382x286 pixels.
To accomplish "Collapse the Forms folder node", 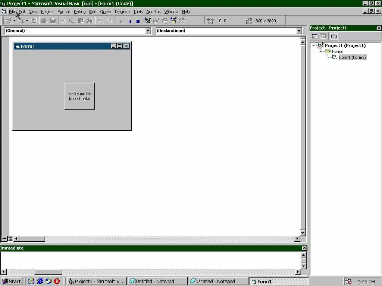I will click(x=321, y=51).
